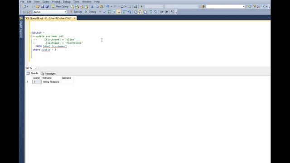290x163 pixels.
Task: Select row header 1 in results grid
Action: click(28, 82)
